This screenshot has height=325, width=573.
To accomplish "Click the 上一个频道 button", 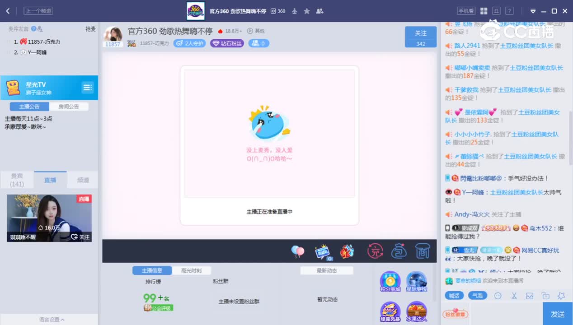I will (x=38, y=11).
